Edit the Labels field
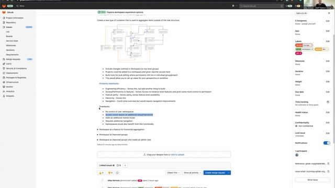335x188 pixels. pos(328,41)
